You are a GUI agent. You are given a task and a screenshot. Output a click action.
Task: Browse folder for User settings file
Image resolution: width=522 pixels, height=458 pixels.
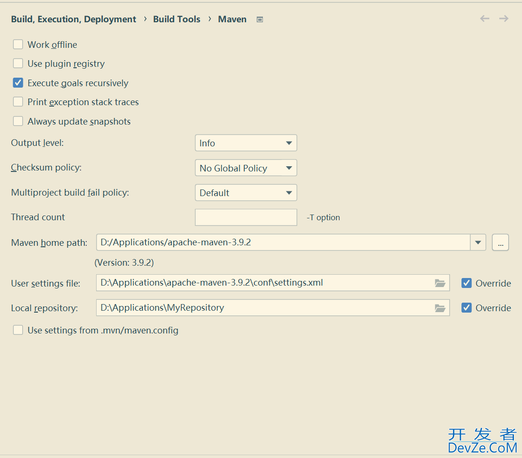click(x=440, y=283)
